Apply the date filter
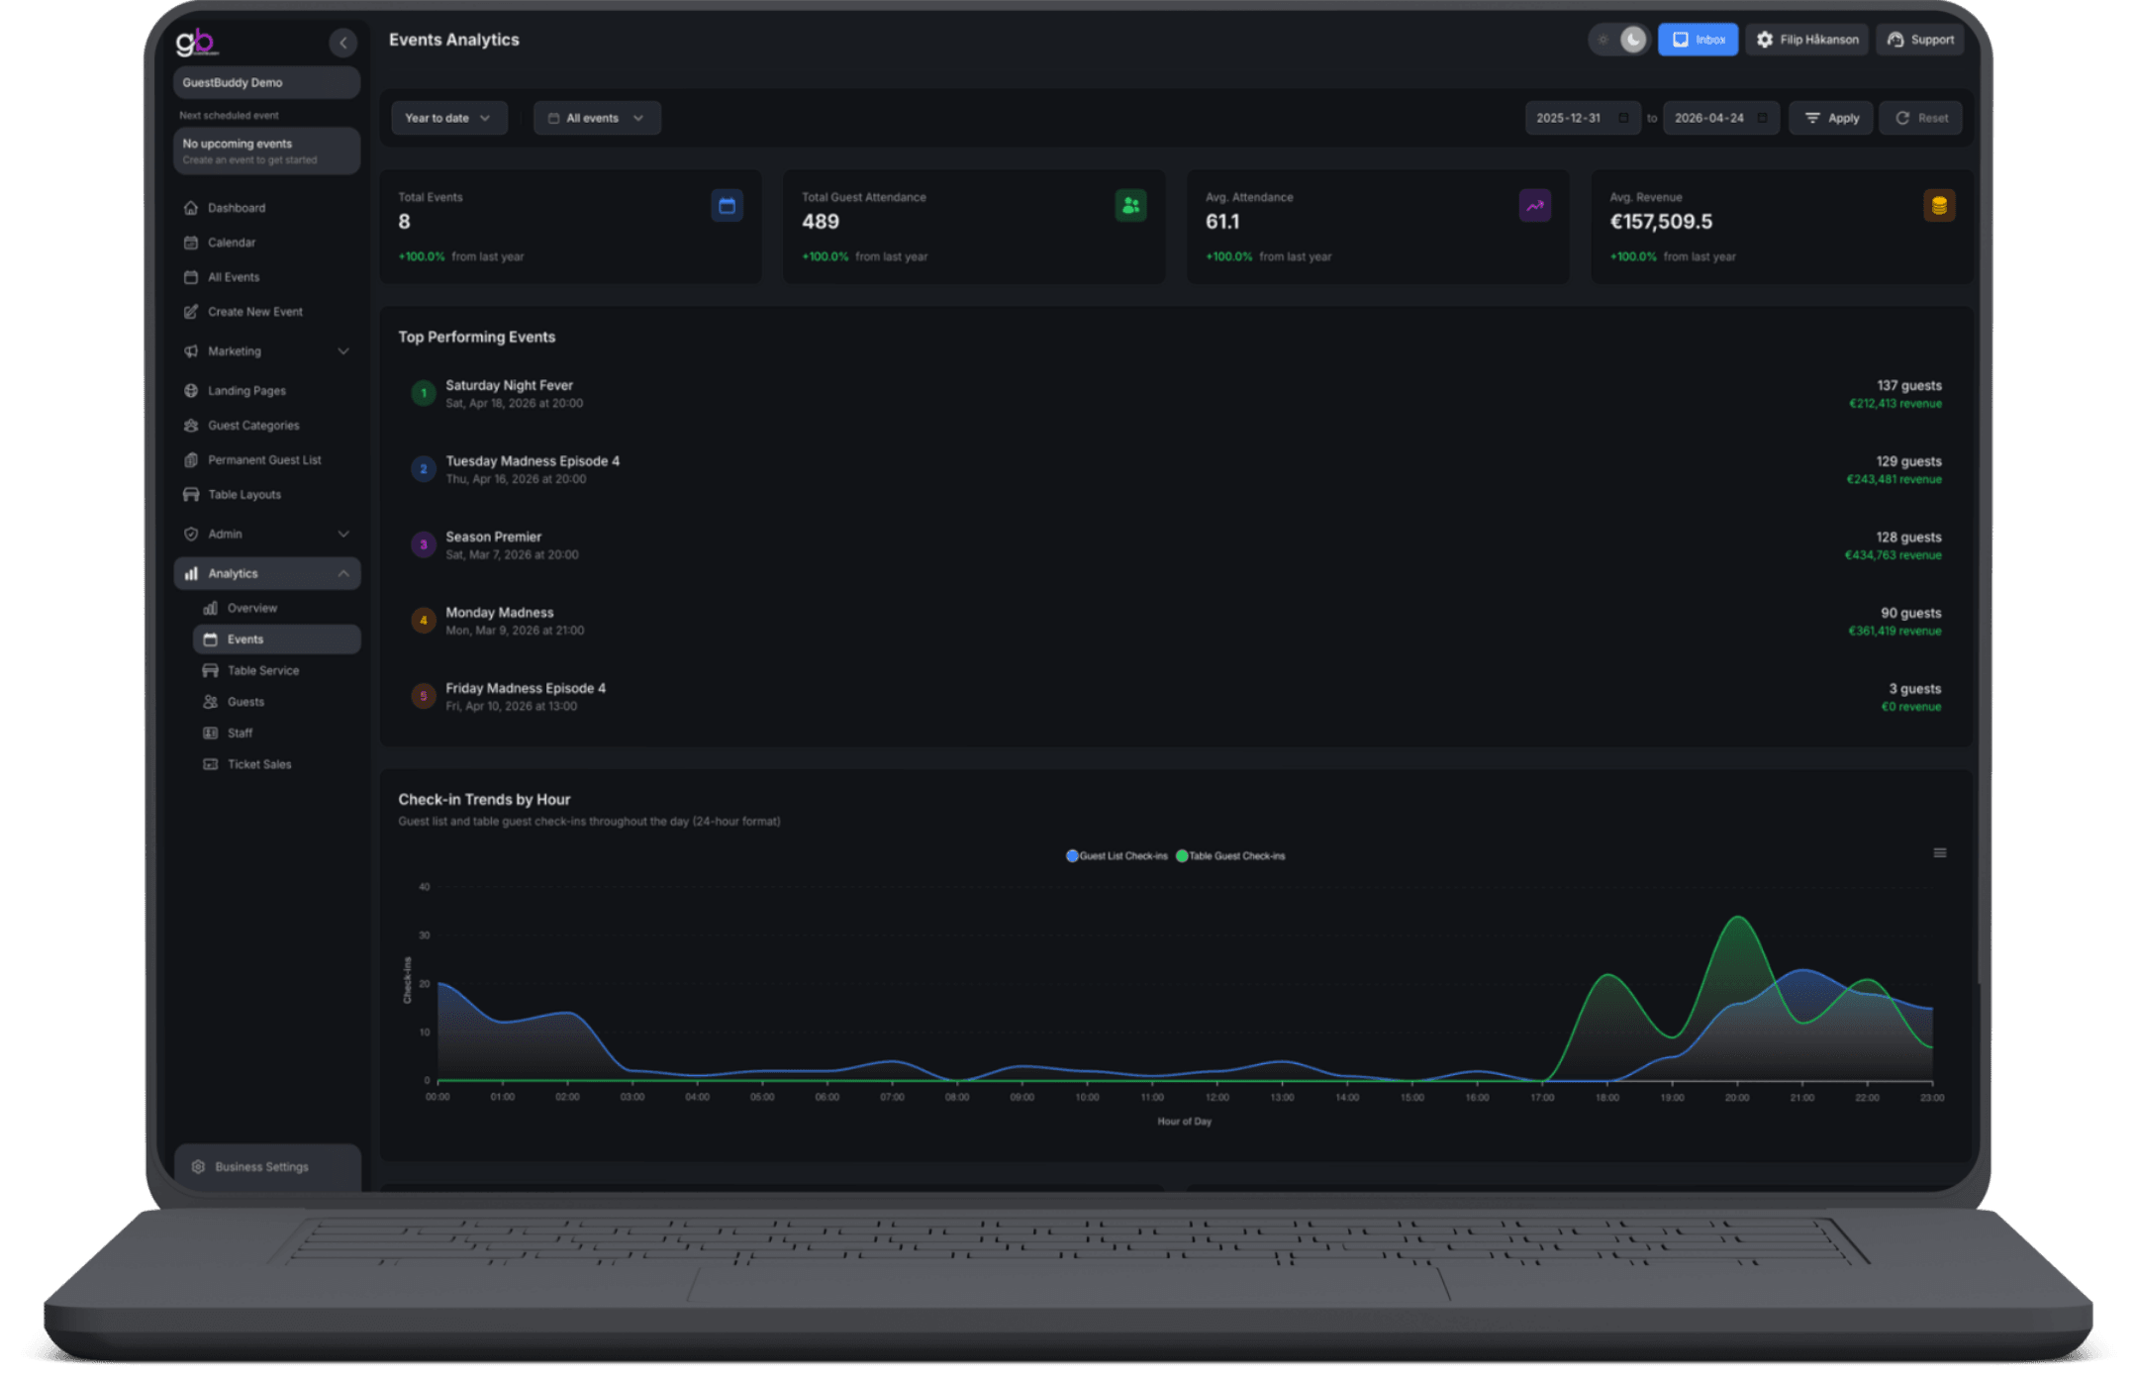Screen dimensions: 2138x1378 [1830, 118]
